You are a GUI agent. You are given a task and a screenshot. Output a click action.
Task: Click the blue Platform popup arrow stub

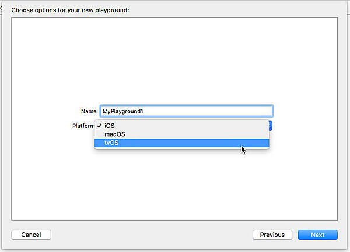(x=271, y=125)
